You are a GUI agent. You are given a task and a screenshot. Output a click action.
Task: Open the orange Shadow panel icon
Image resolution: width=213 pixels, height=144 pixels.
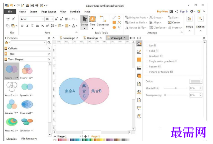139,60
